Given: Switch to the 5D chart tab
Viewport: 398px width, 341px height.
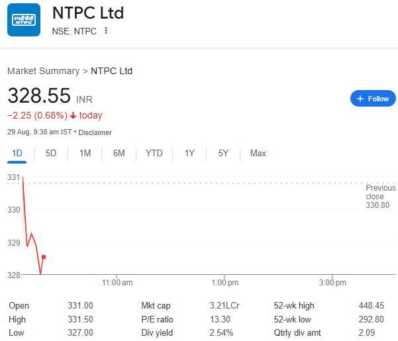Looking at the screenshot, I should [x=51, y=154].
